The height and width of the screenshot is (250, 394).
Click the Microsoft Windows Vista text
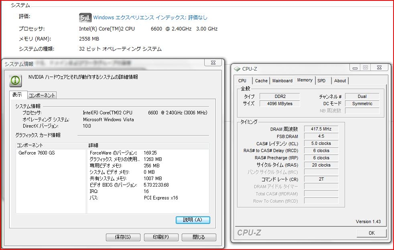click(x=108, y=120)
